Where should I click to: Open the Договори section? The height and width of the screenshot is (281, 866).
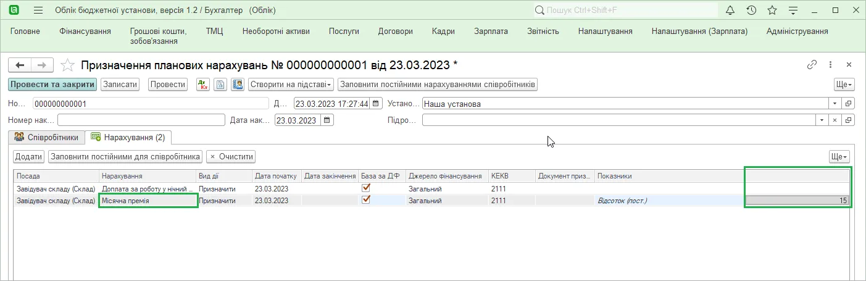396,31
